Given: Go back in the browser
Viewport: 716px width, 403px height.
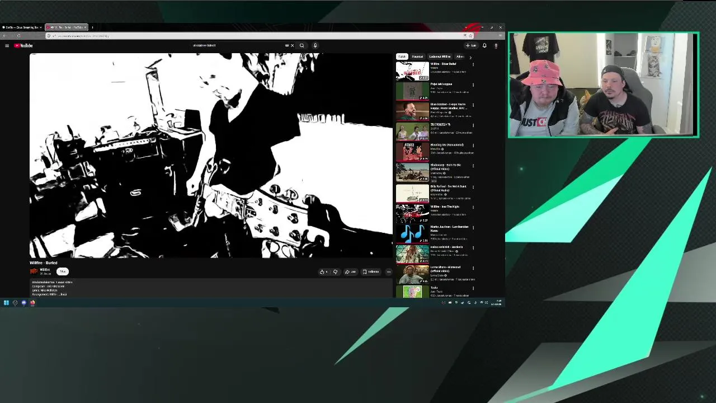Looking at the screenshot, I should click(4, 36).
